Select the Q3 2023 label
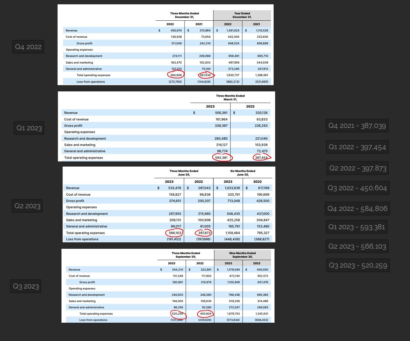410x341 pixels. click(25, 286)
